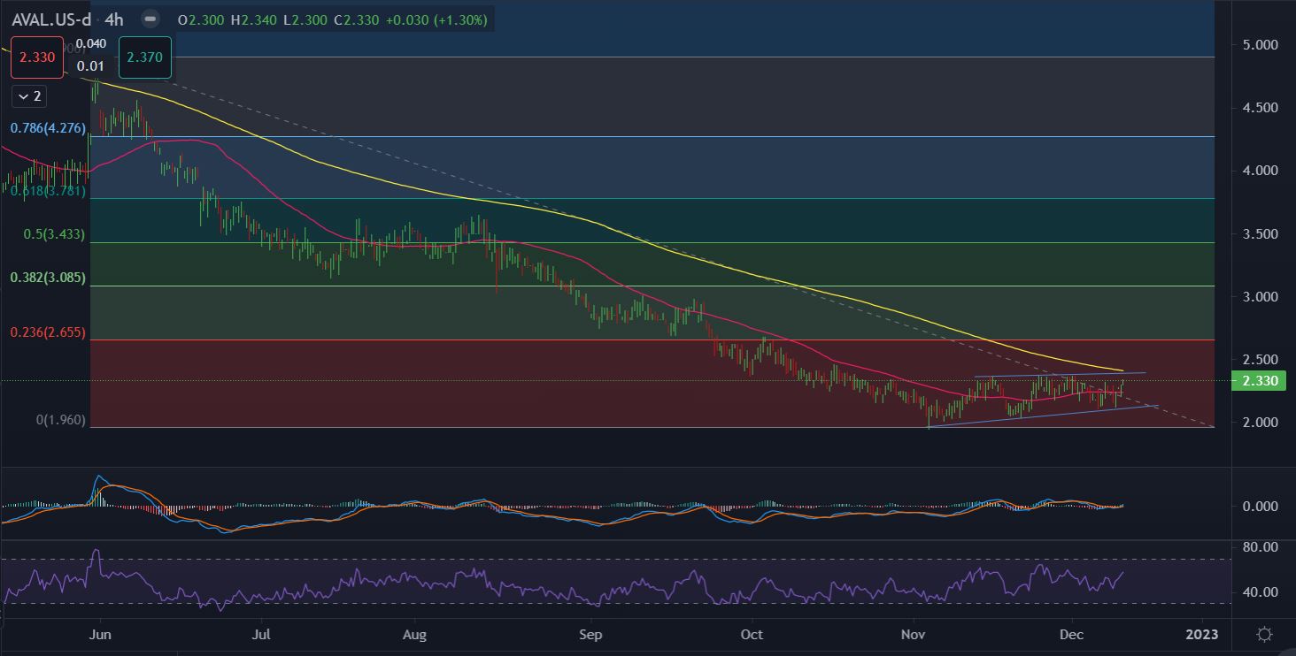Select the 0.382 (3.085) Fibonacci label

coord(48,278)
